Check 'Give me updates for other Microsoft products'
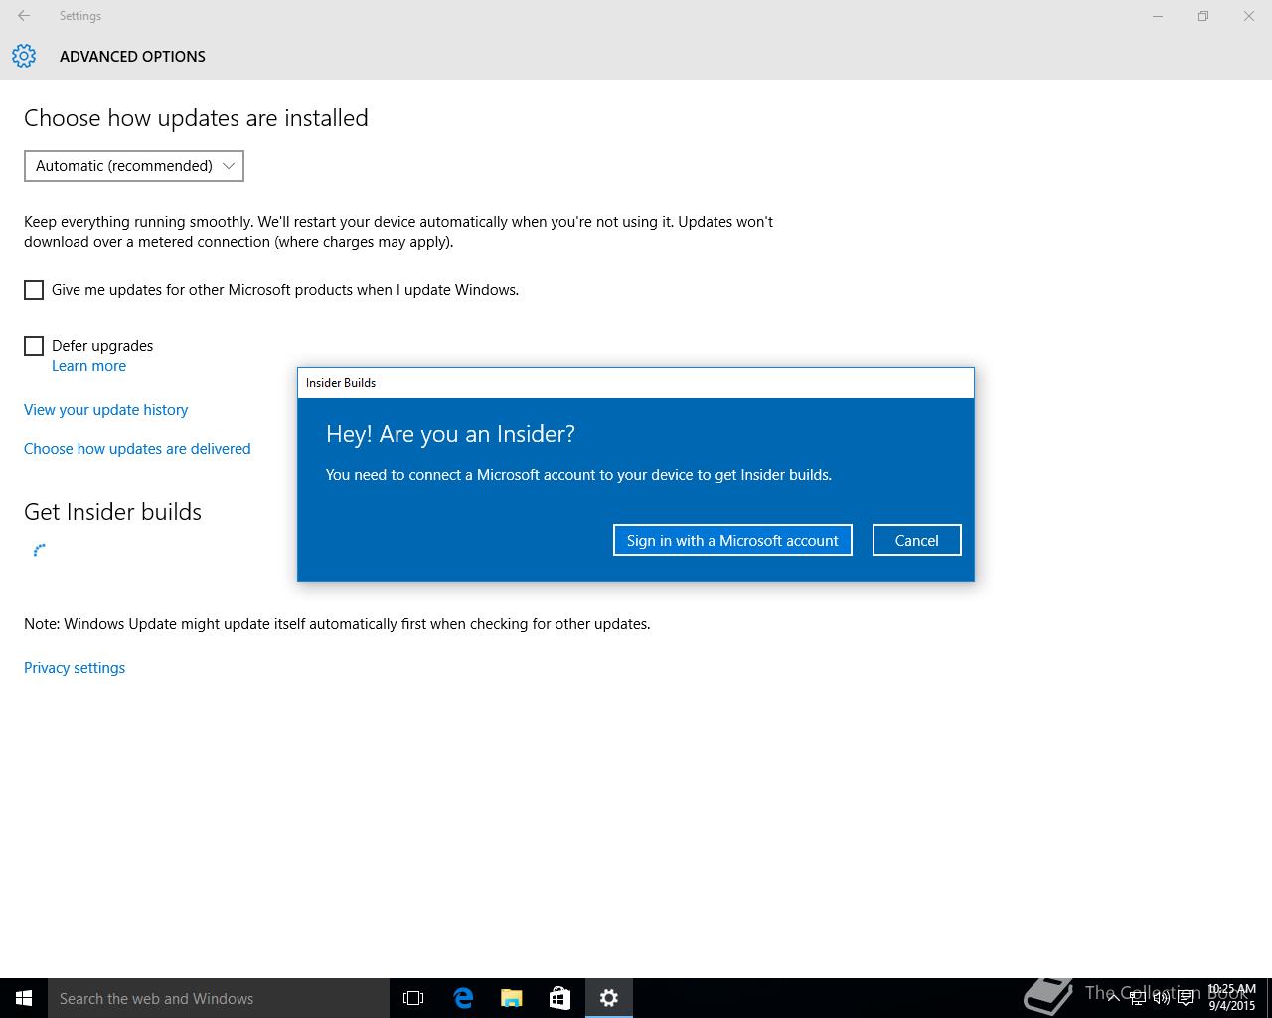The width and height of the screenshot is (1272, 1018). [34, 290]
